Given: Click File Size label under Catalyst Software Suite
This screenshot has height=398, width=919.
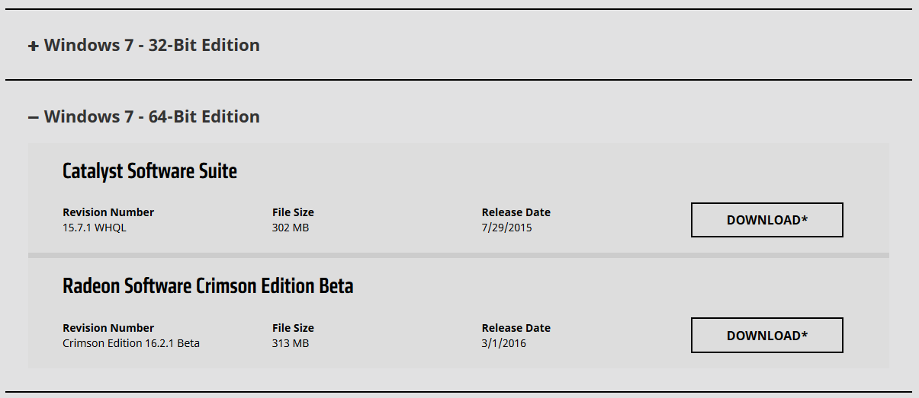Looking at the screenshot, I should tap(293, 212).
